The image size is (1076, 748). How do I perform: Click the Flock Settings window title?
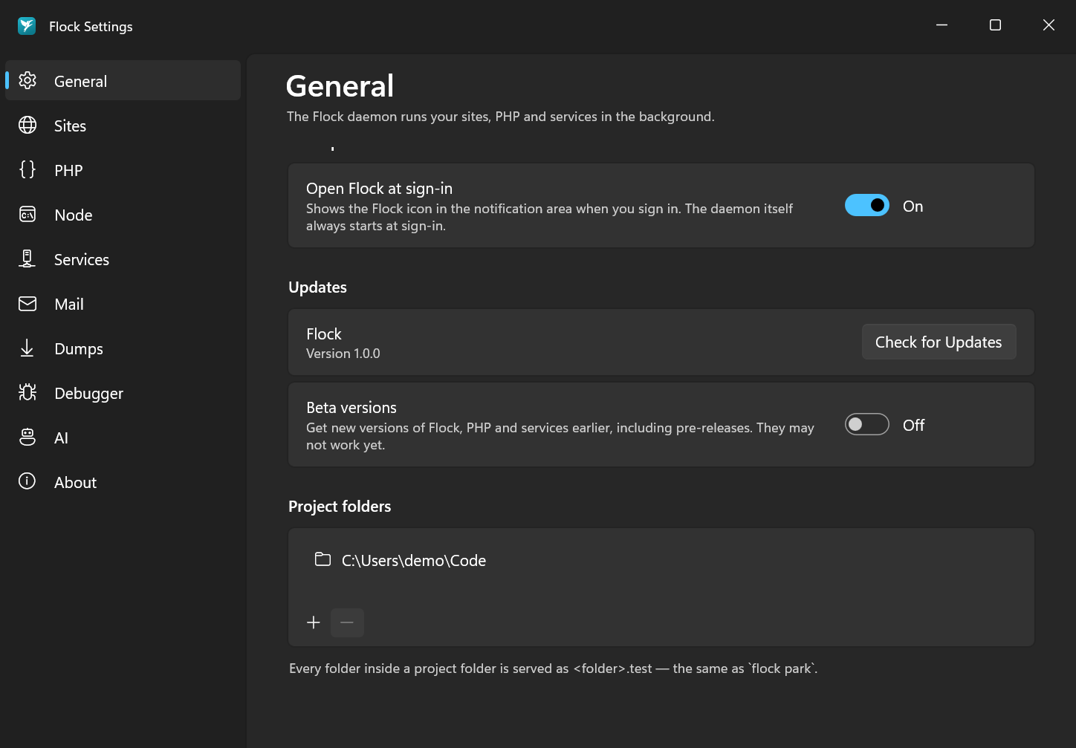[91, 27]
